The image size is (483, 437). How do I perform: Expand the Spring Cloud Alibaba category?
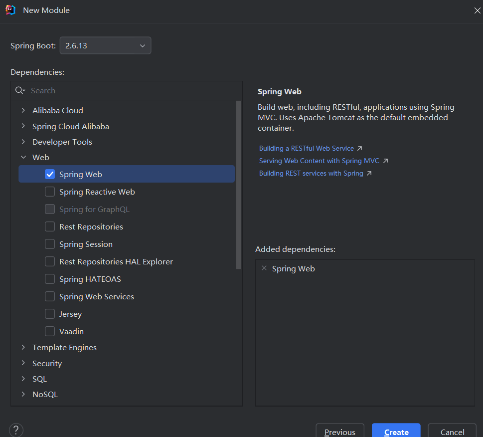pyautogui.click(x=23, y=126)
